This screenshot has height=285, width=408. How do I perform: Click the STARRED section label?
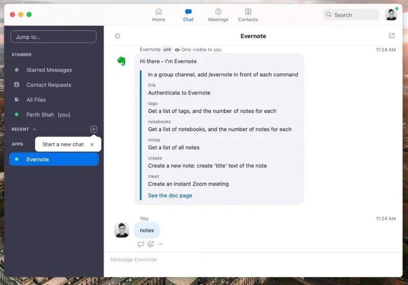click(x=21, y=54)
